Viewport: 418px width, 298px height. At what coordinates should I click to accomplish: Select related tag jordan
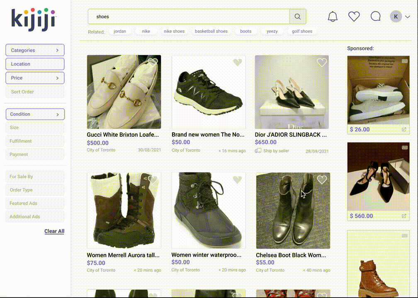click(x=120, y=31)
